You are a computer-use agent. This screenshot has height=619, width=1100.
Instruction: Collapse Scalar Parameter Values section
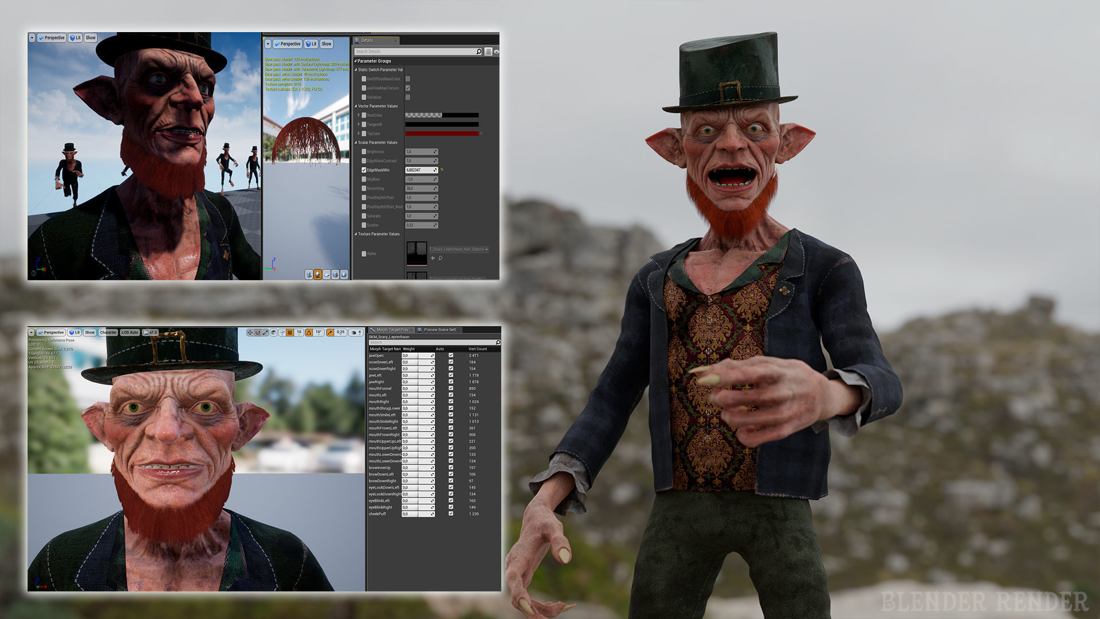point(356,142)
